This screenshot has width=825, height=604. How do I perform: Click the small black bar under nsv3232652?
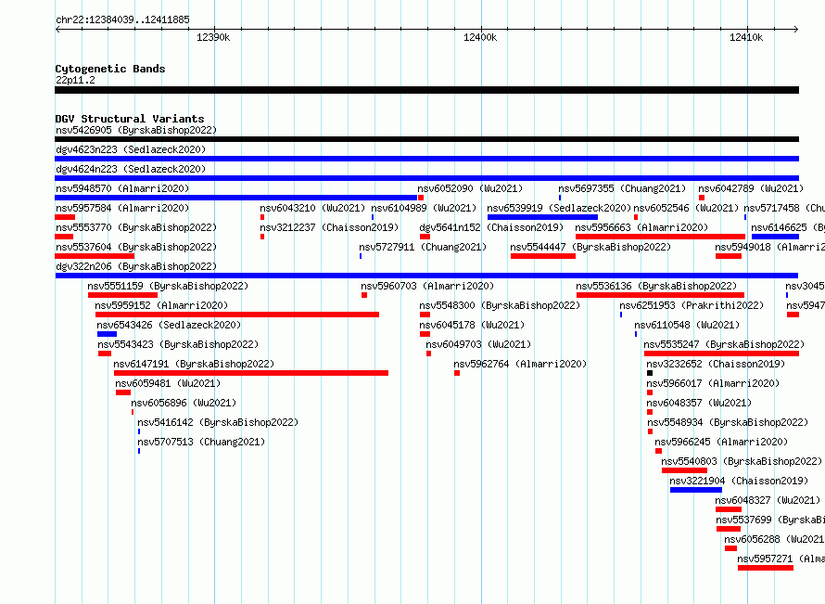click(650, 373)
